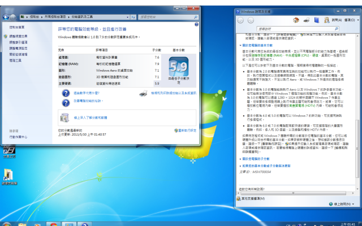Print the help topic via printer icon
Image resolution: width=362 pixels, height=226 pixels.
coord(307,20)
